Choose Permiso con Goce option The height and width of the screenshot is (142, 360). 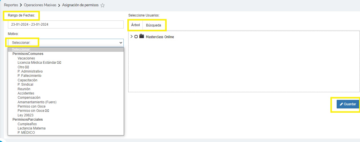pyautogui.click(x=31, y=106)
